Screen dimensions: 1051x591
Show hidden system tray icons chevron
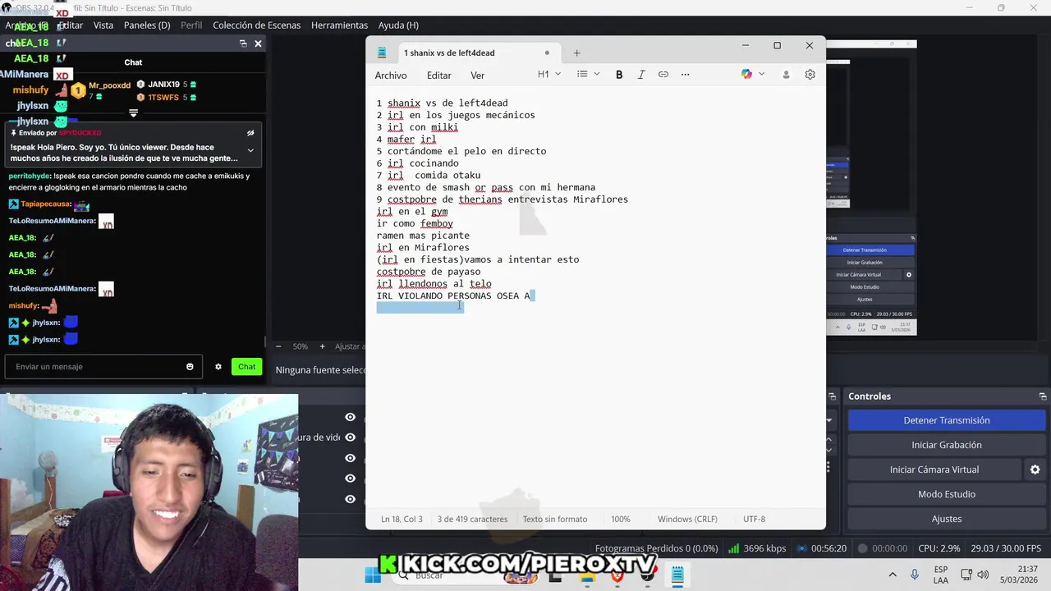pyautogui.click(x=893, y=575)
